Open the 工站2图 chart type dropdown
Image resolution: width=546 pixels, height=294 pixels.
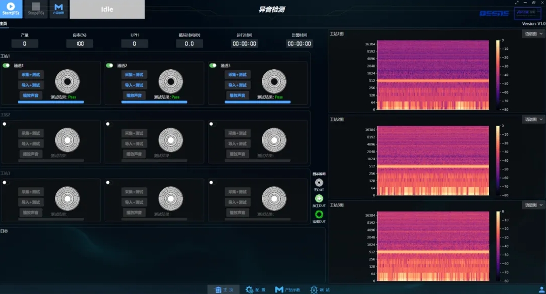(x=533, y=120)
